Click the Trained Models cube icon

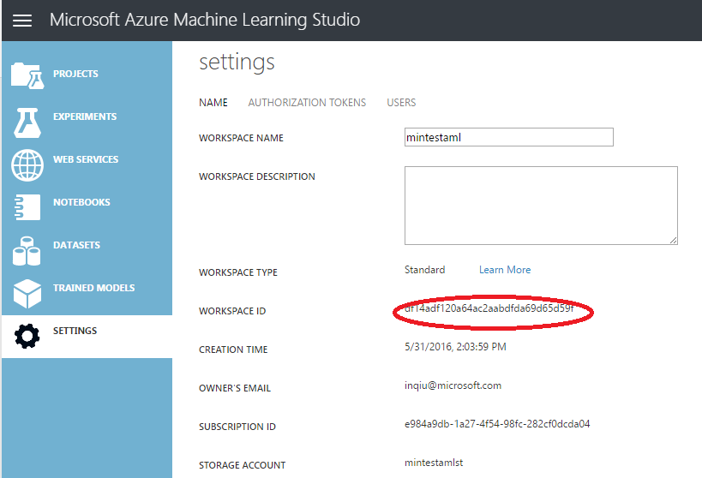click(27, 294)
